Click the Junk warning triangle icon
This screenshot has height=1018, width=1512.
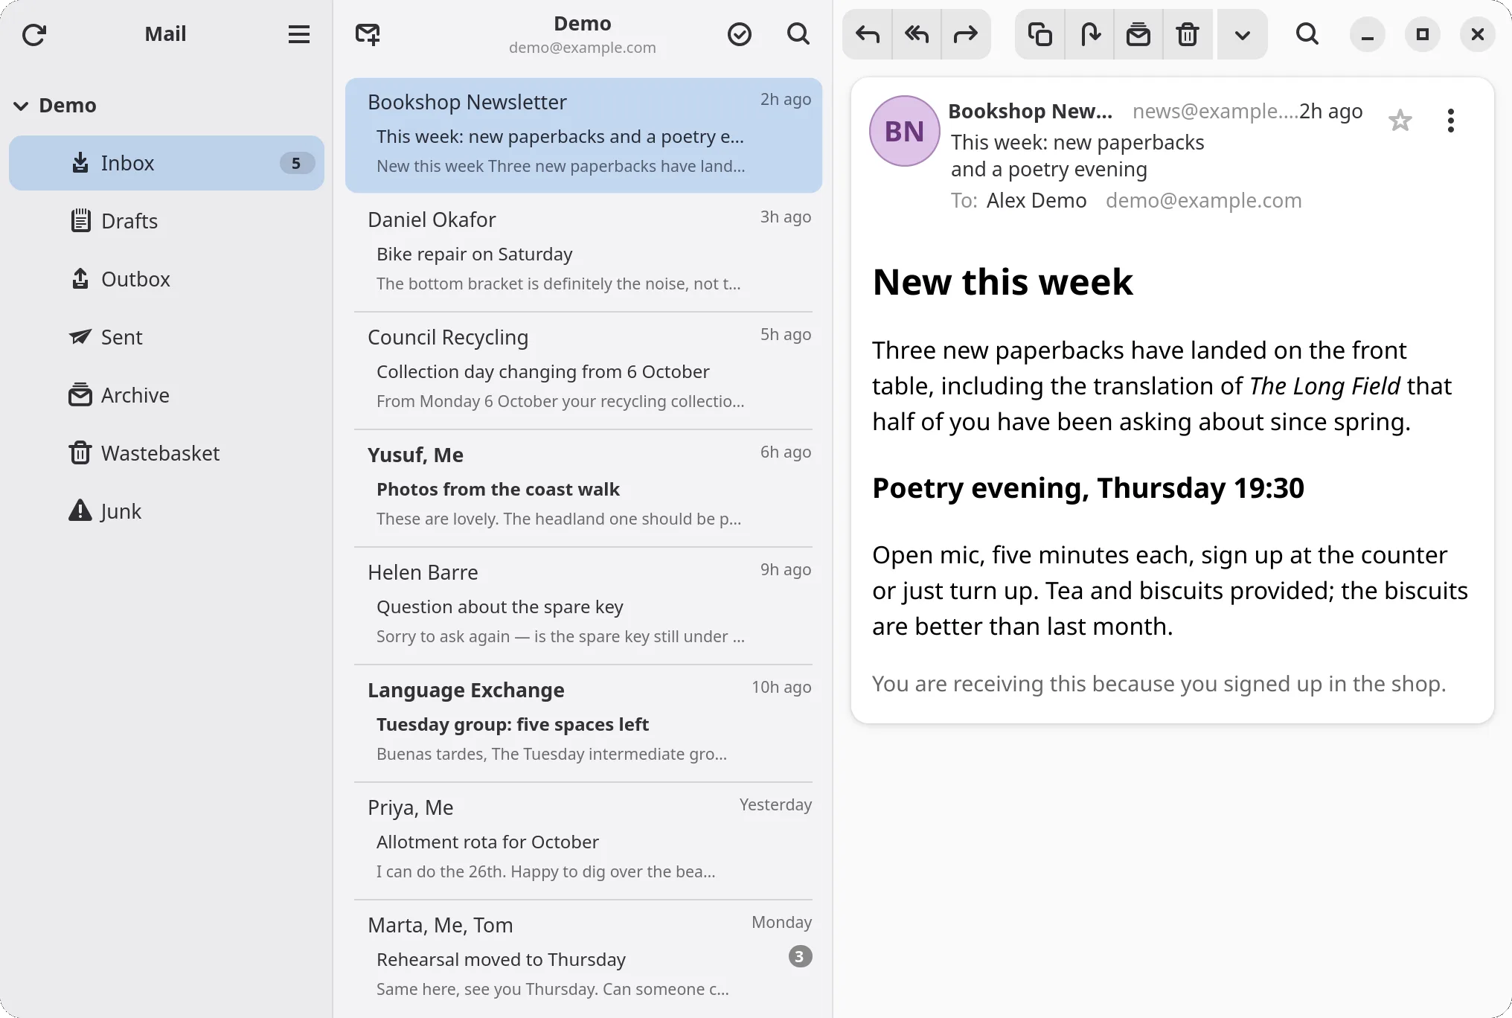[80, 510]
